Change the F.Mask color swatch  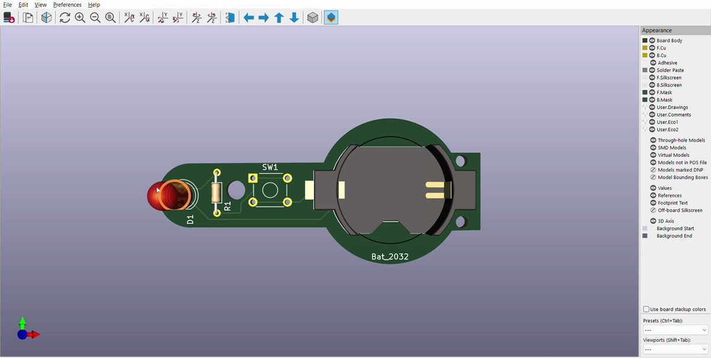tap(645, 92)
